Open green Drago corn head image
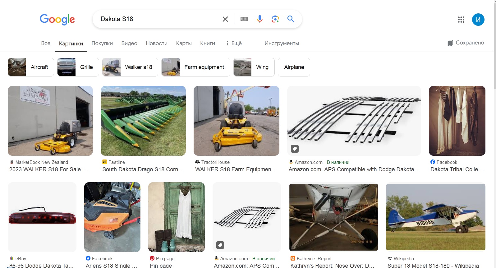Image resolution: width=496 pixels, height=268 pixels. pyautogui.click(x=143, y=121)
